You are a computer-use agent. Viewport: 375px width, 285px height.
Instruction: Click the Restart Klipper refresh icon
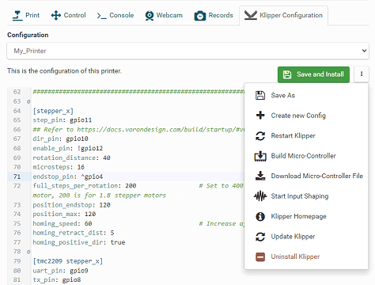tap(260, 136)
